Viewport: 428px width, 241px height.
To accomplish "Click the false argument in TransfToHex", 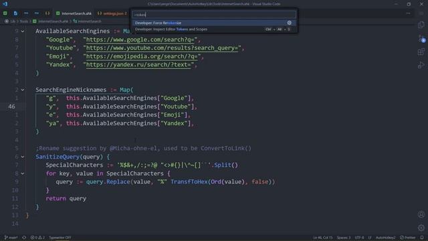I will pos(260,182).
